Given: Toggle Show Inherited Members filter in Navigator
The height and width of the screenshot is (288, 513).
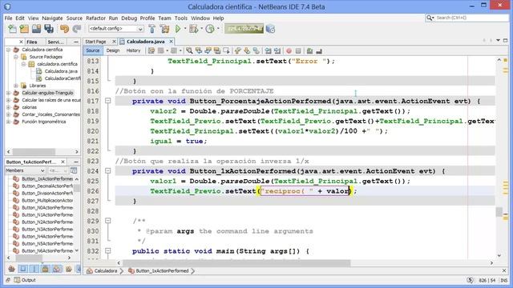Looking at the screenshot, I should coord(11,269).
